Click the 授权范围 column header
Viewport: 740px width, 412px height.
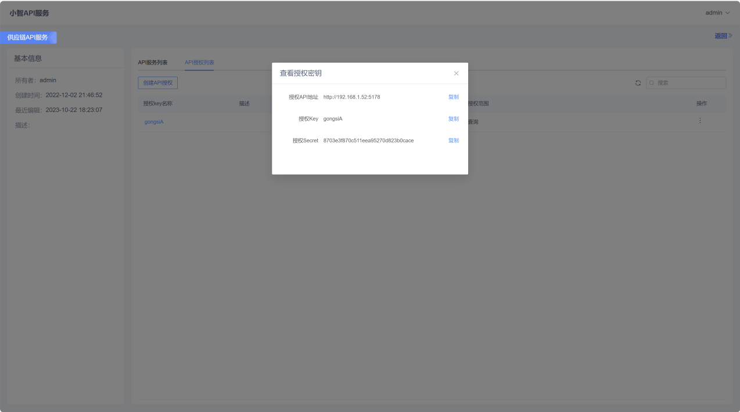coord(479,104)
